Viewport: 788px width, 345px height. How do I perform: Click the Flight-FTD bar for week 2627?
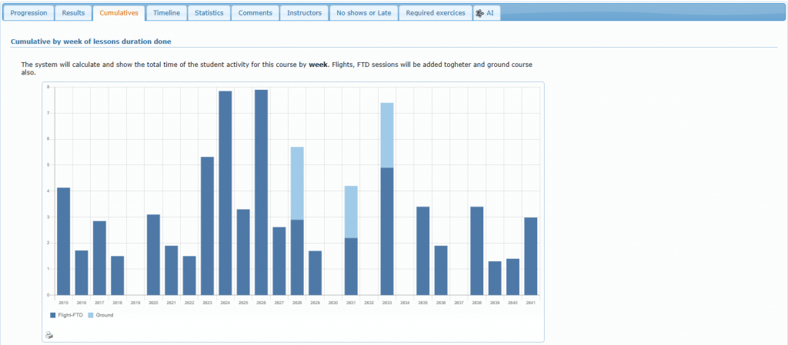tap(279, 260)
